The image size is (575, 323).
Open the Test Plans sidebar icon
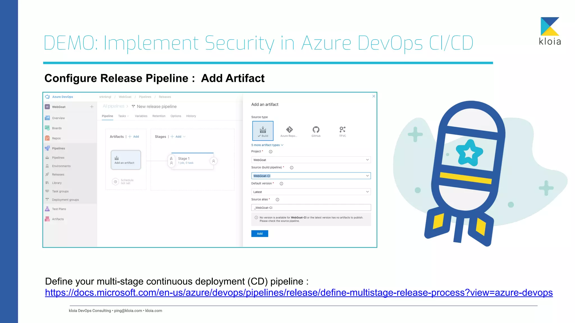tap(47, 209)
